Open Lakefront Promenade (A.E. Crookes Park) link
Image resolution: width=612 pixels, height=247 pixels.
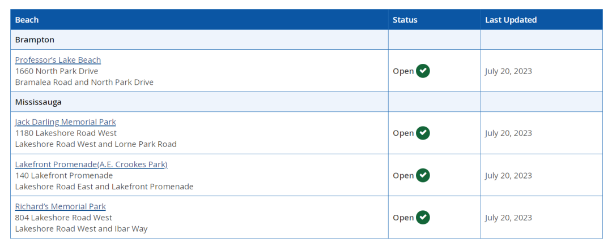tap(91, 164)
